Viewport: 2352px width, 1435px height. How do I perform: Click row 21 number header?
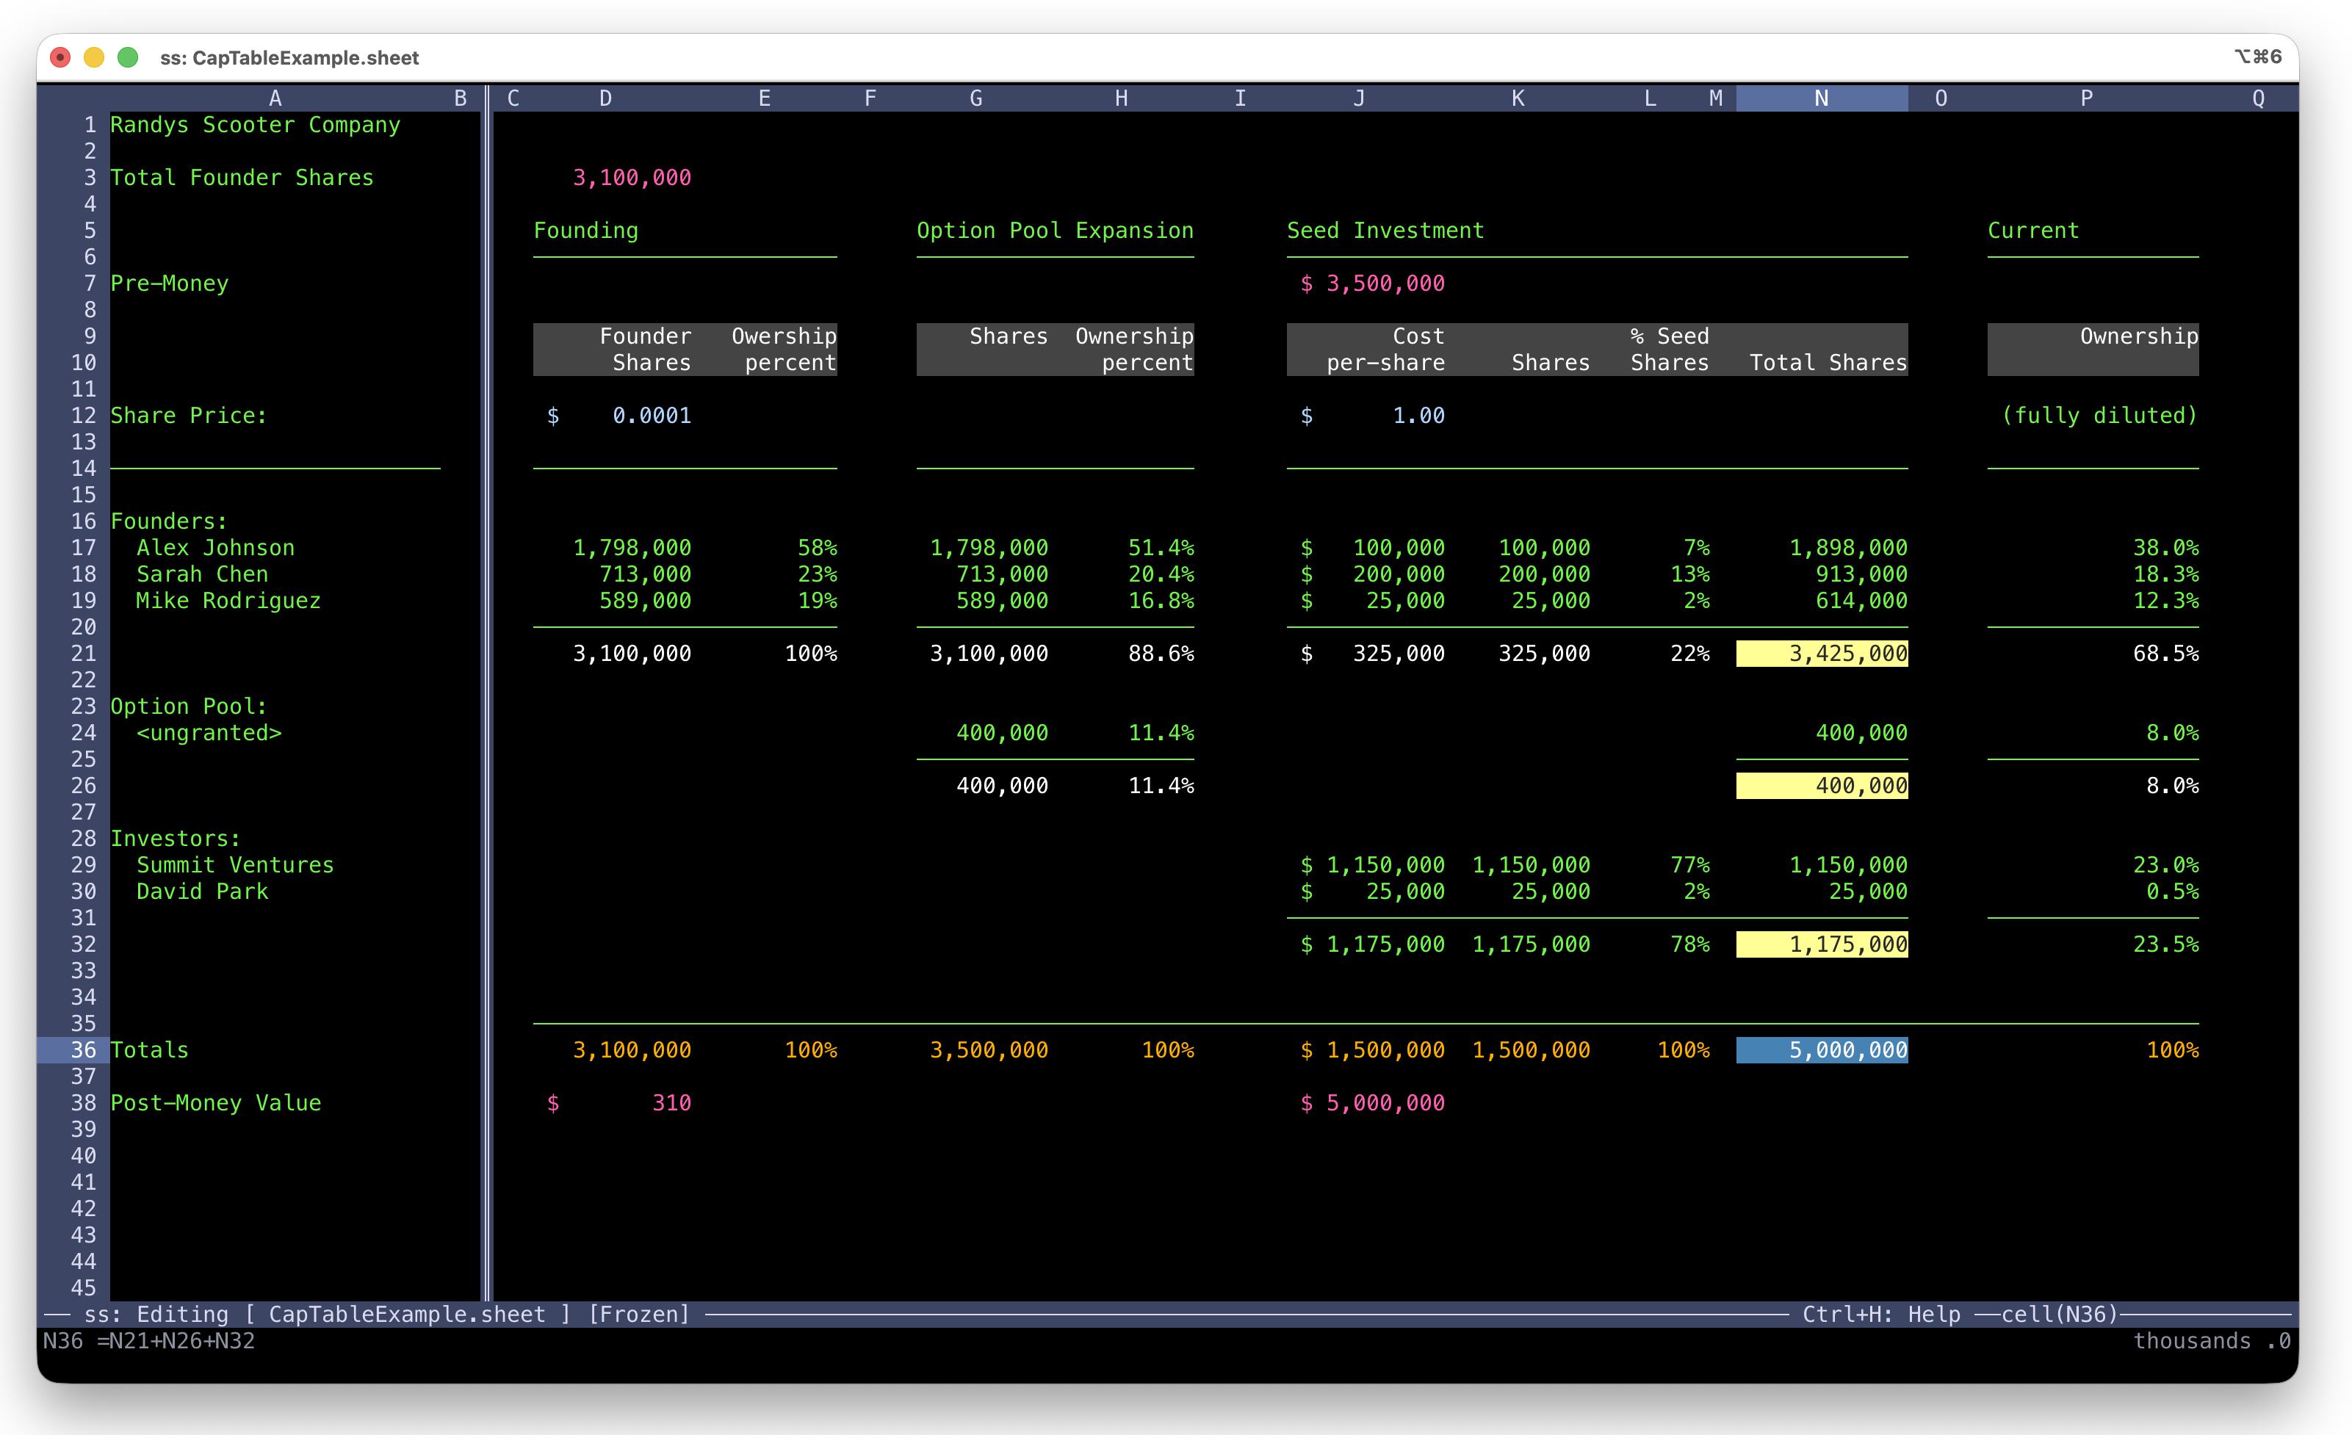(x=82, y=654)
